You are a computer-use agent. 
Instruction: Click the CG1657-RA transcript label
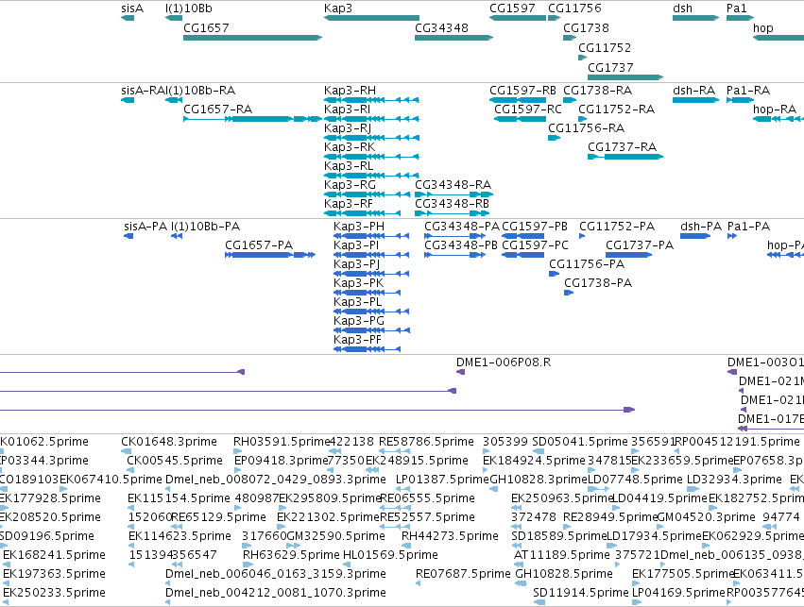click(x=218, y=110)
